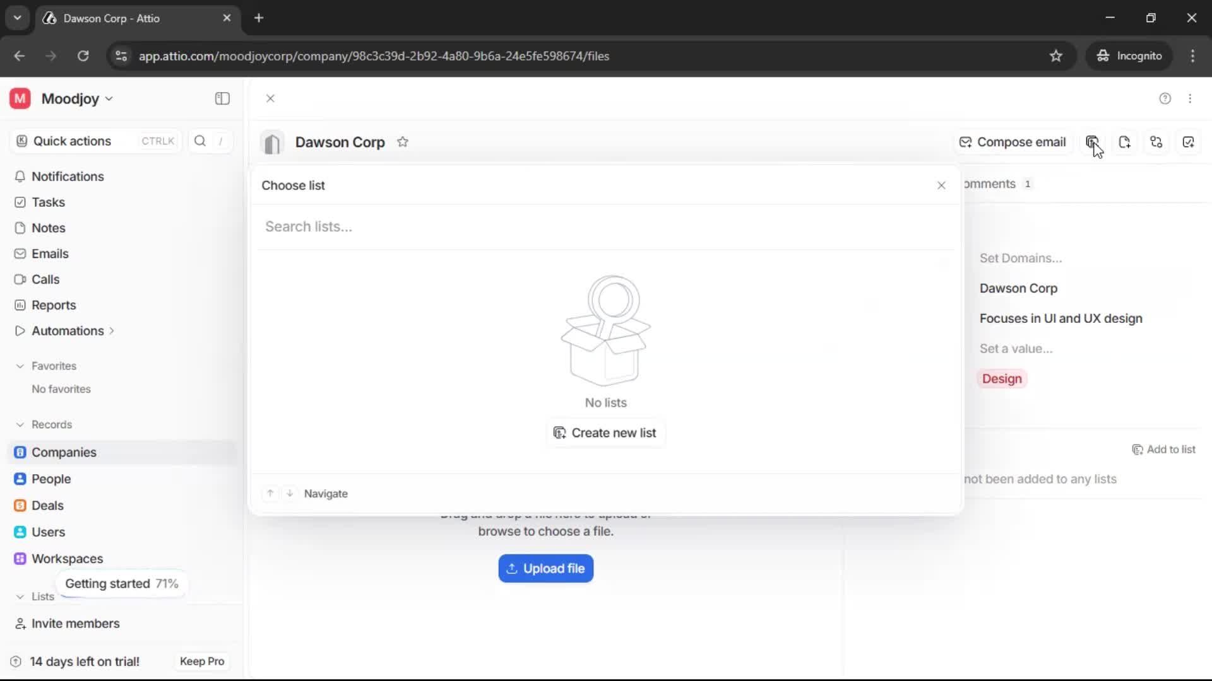This screenshot has width=1212, height=681.
Task: Type in the Search lists field
Action: click(442, 226)
